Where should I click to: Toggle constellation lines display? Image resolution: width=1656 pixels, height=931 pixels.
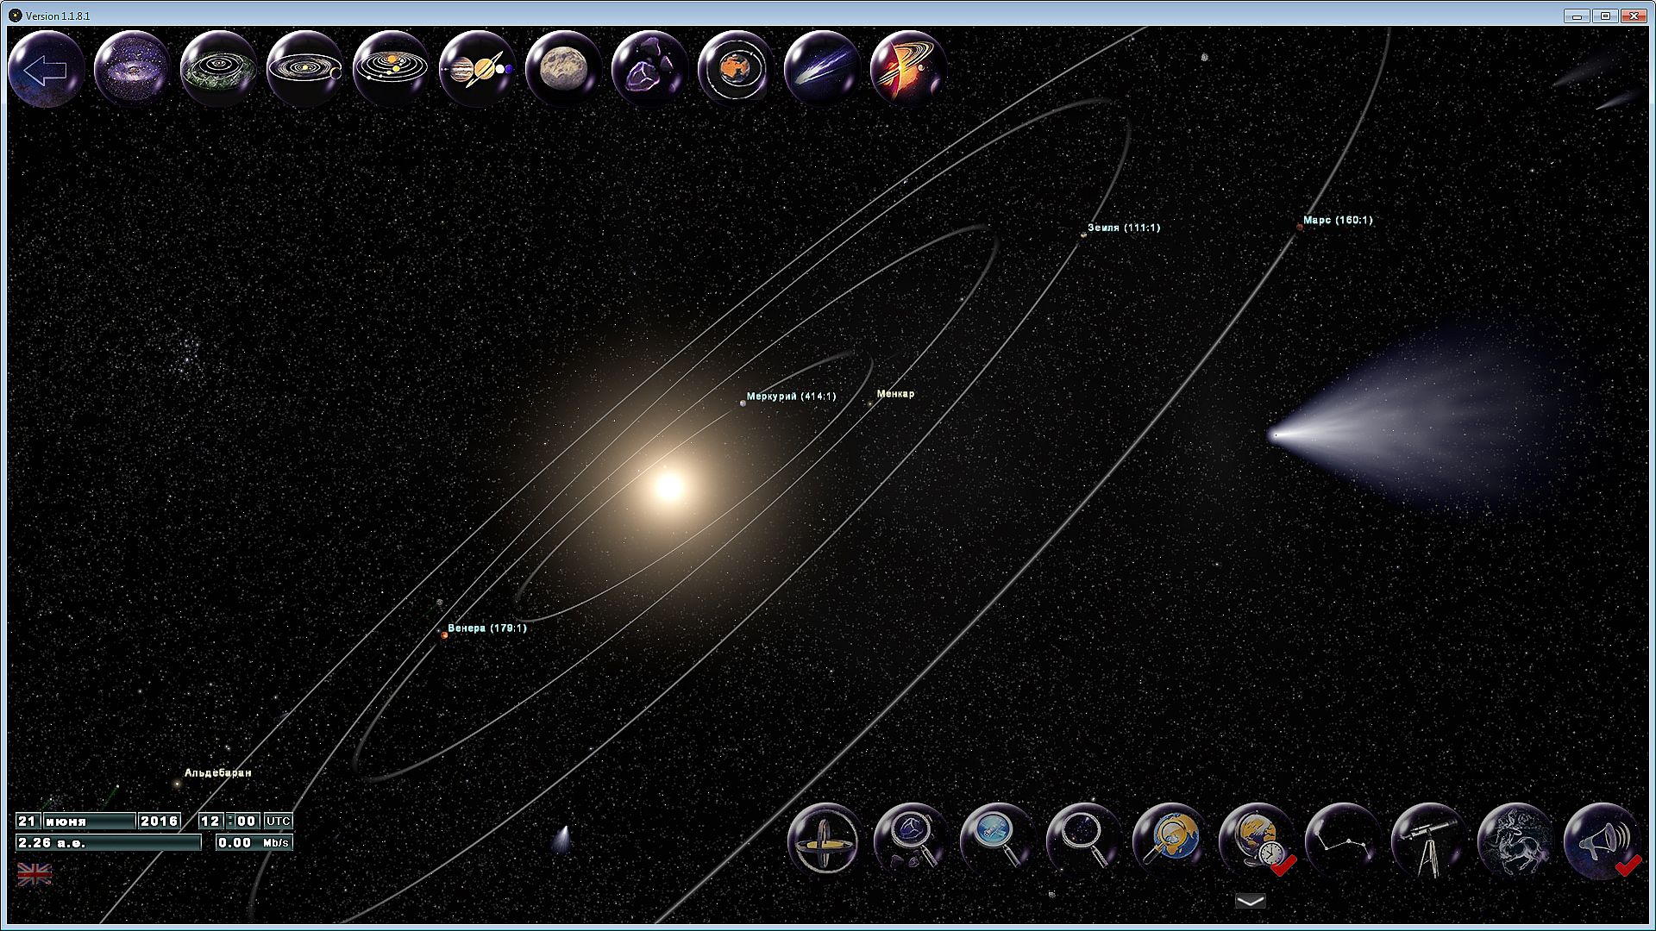click(1342, 840)
